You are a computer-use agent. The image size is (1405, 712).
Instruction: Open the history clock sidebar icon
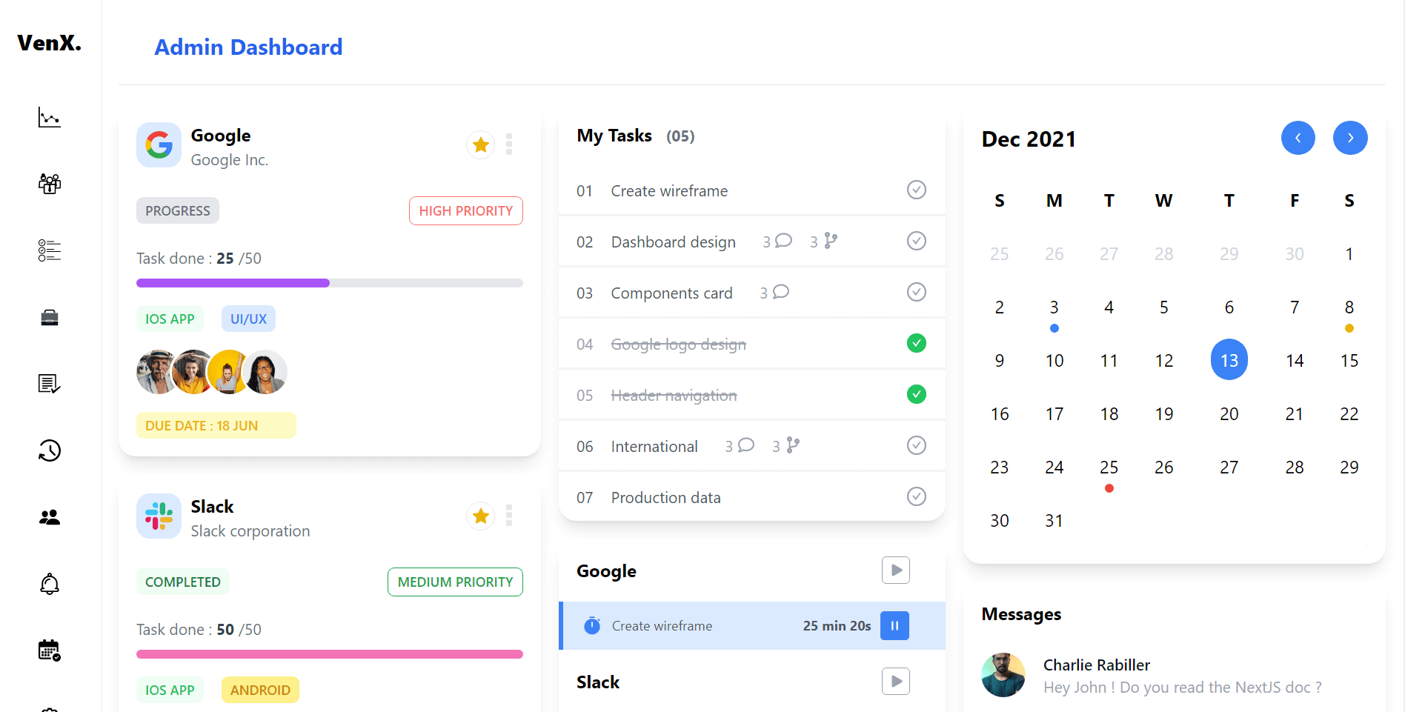pos(50,450)
